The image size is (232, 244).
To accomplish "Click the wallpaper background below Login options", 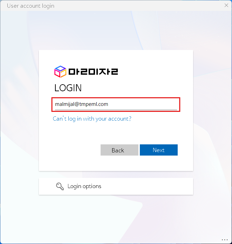I will point(116,218).
